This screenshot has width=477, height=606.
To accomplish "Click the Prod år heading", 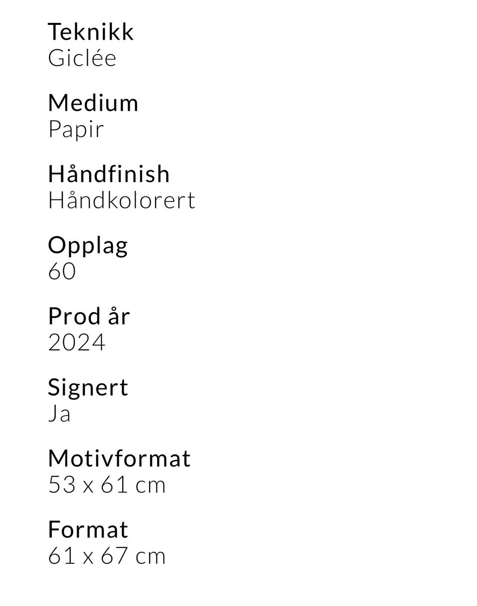I will tap(88, 316).
